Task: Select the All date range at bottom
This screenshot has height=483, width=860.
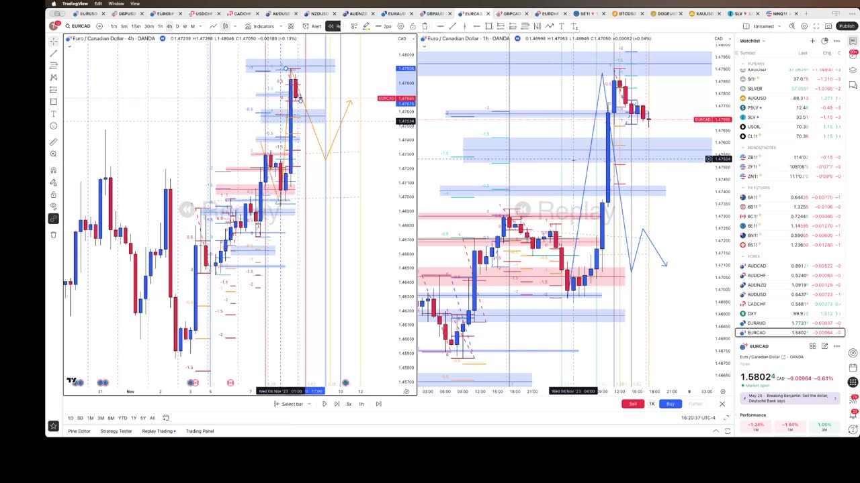Action: 152,418
